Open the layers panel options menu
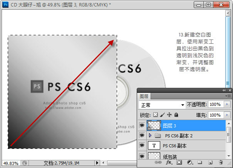 [x=228, y=96]
